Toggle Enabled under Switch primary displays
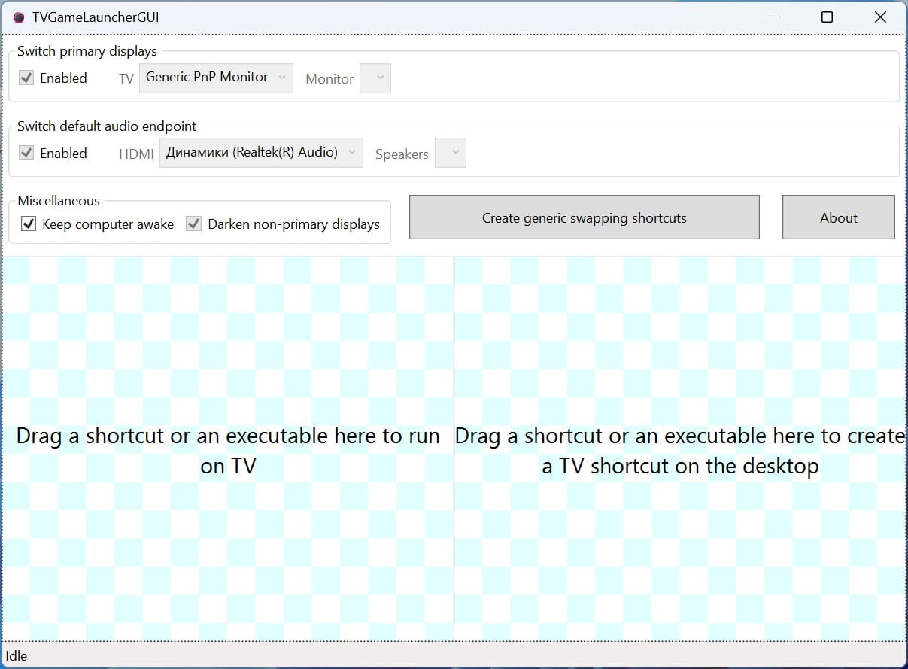The height and width of the screenshot is (669, 908). click(x=26, y=78)
